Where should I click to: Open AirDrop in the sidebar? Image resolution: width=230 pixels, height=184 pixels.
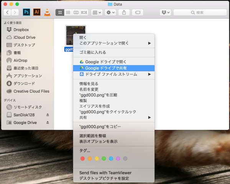click(17, 60)
